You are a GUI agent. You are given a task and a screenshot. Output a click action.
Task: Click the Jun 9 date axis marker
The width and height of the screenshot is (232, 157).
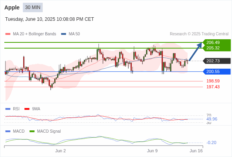point(152,151)
